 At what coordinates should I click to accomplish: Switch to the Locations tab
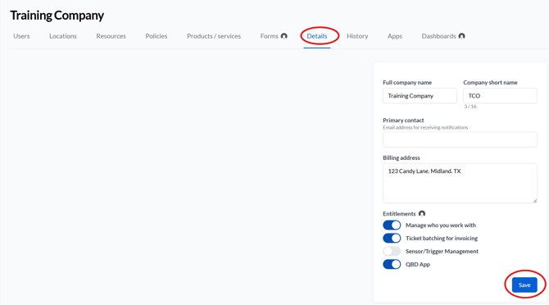point(63,36)
